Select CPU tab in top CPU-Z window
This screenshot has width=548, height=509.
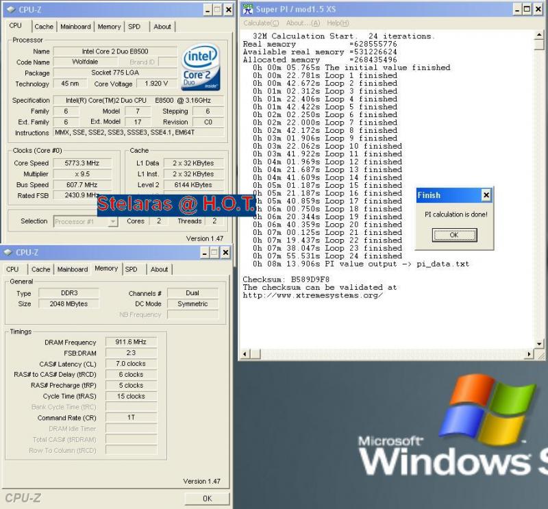point(15,25)
